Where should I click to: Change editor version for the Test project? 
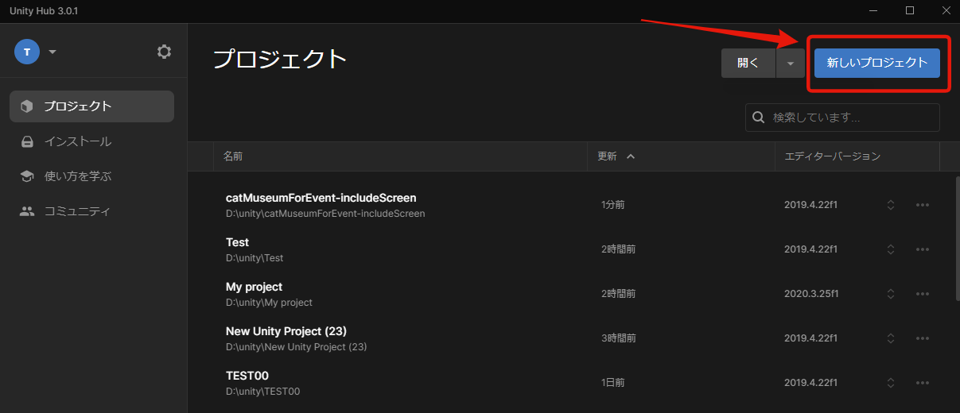891,249
